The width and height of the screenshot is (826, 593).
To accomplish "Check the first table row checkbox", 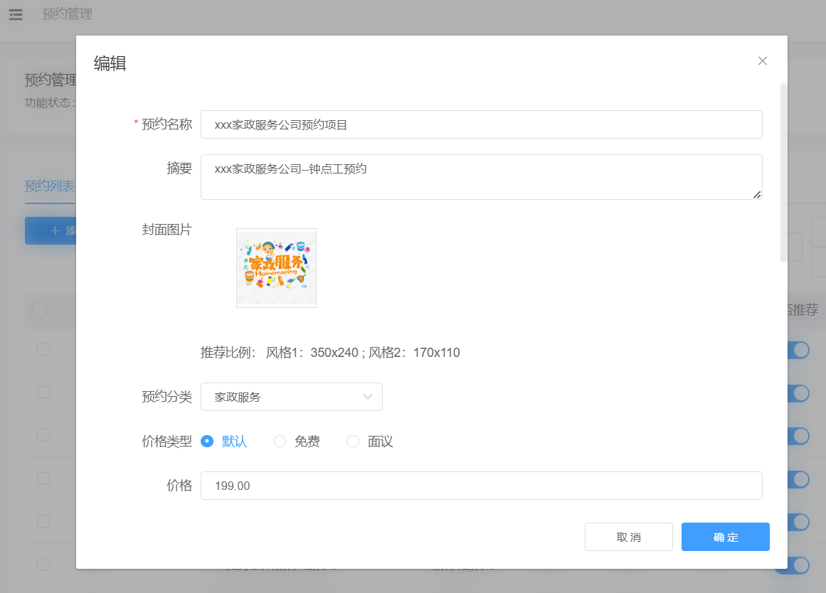I will click(x=43, y=348).
